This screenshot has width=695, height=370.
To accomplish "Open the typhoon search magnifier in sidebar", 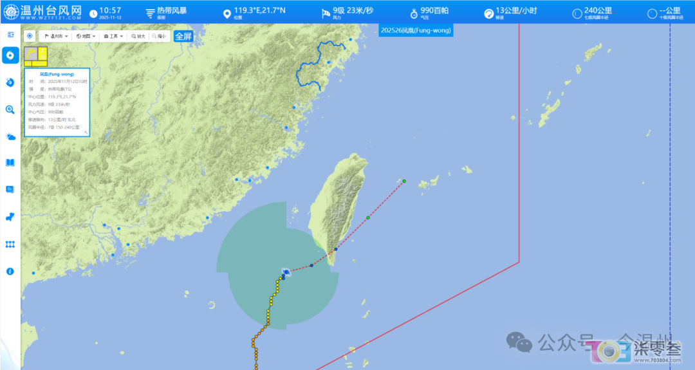I will click(x=10, y=109).
